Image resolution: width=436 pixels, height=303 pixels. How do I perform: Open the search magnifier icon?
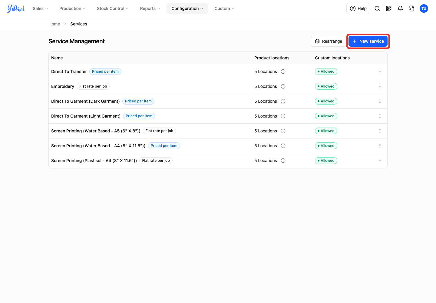pos(377,8)
